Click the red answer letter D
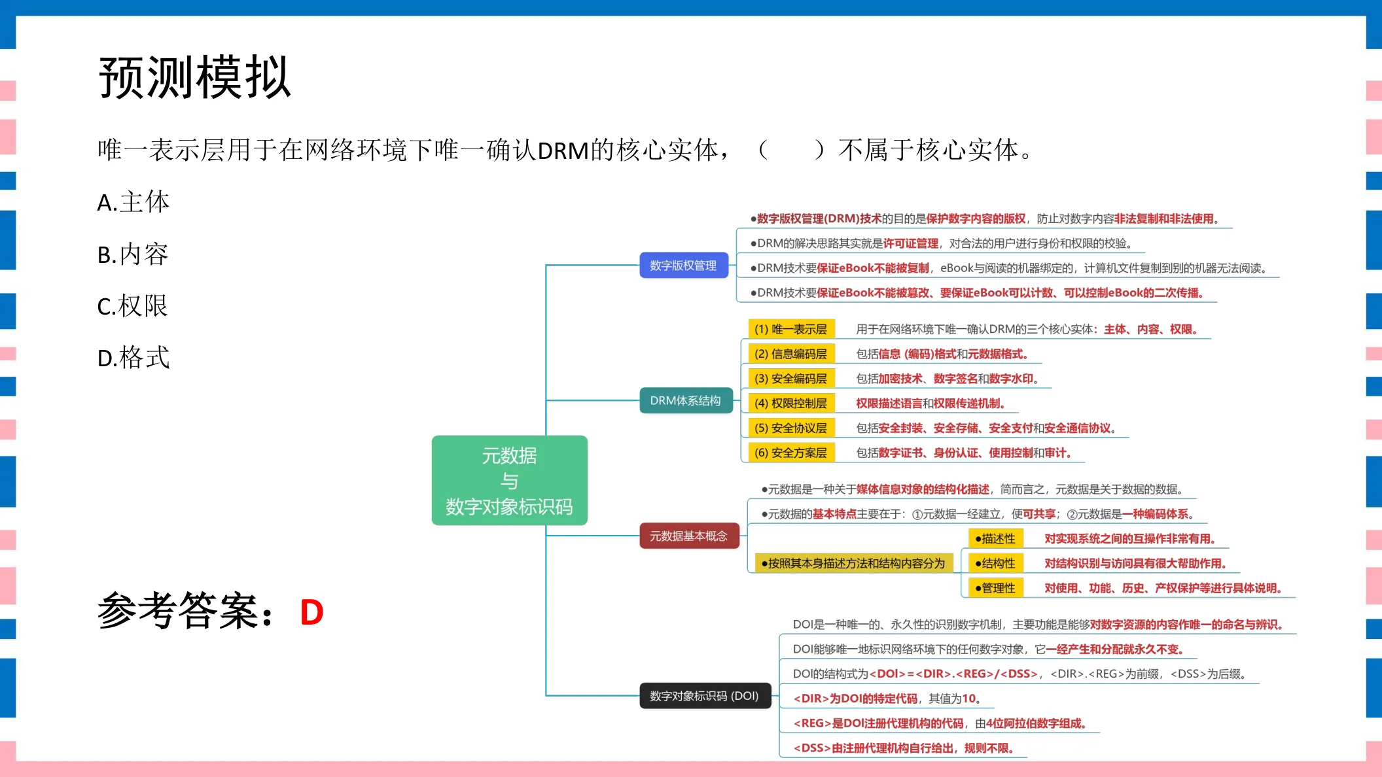 [x=311, y=612]
